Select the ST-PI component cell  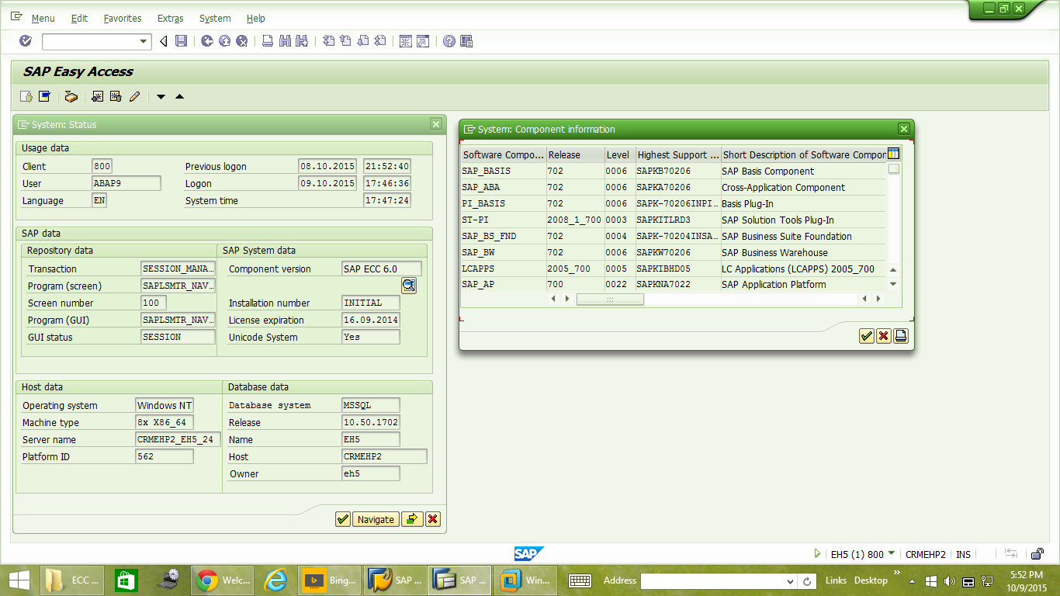(504, 220)
